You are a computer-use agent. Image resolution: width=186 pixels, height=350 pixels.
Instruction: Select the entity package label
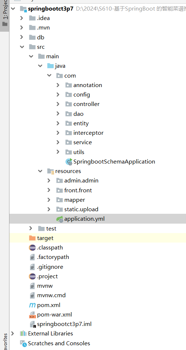pos(81,123)
